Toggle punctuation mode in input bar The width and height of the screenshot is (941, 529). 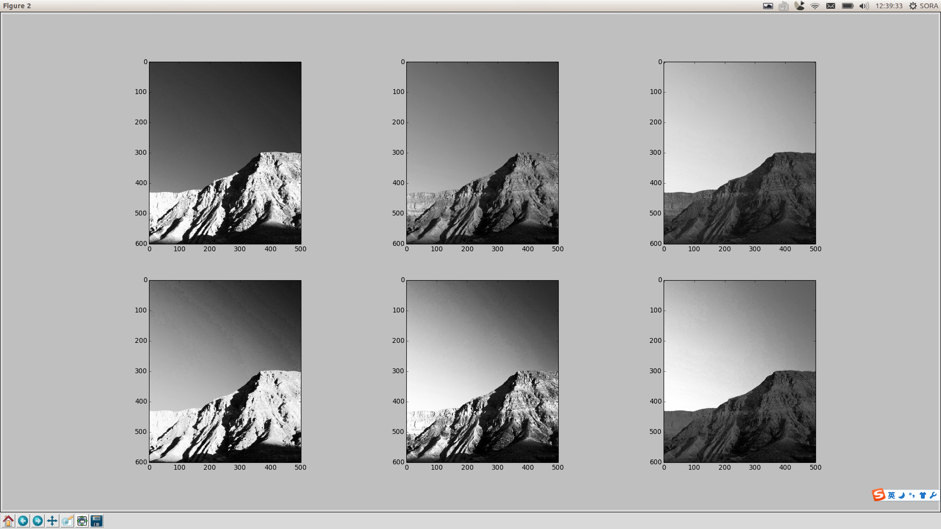coord(912,495)
